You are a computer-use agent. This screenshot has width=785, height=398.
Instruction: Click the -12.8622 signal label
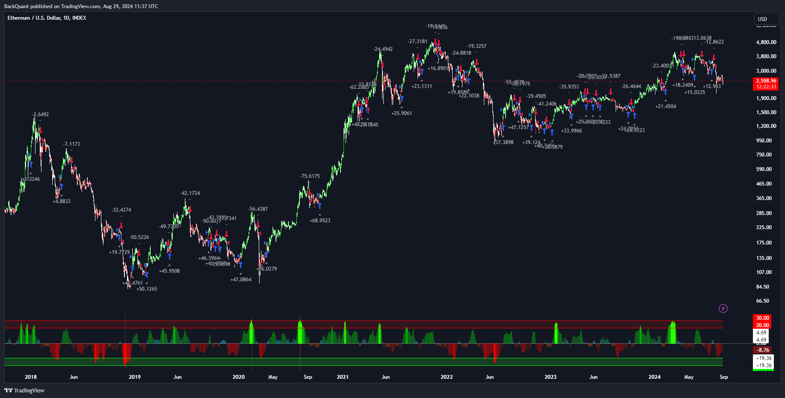(x=714, y=42)
